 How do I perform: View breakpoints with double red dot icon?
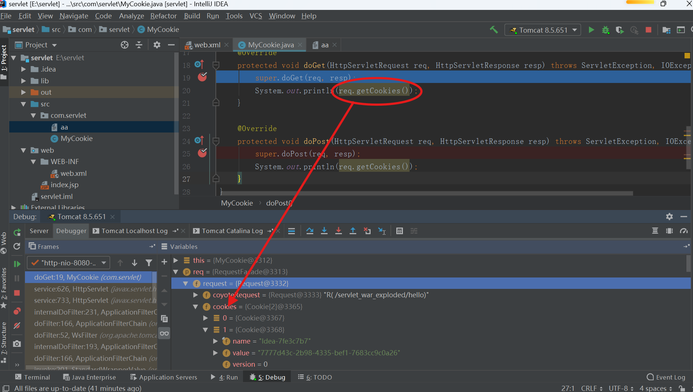(x=17, y=311)
